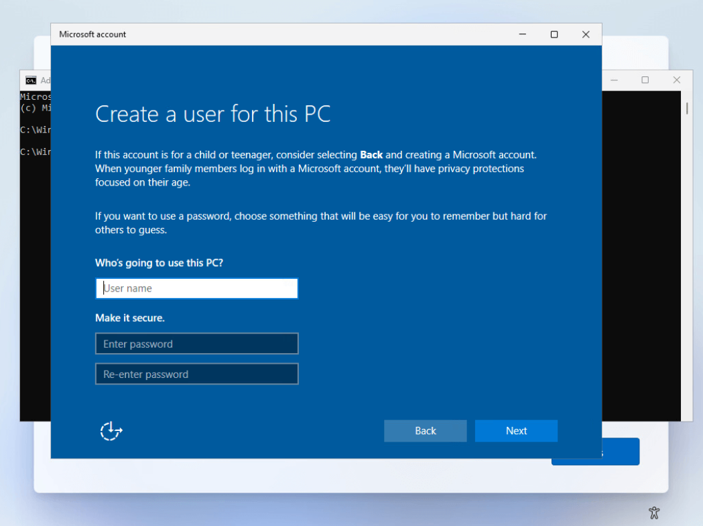703x526 pixels.
Task: Minimize the Command Prompt window behind
Action: tap(613, 80)
